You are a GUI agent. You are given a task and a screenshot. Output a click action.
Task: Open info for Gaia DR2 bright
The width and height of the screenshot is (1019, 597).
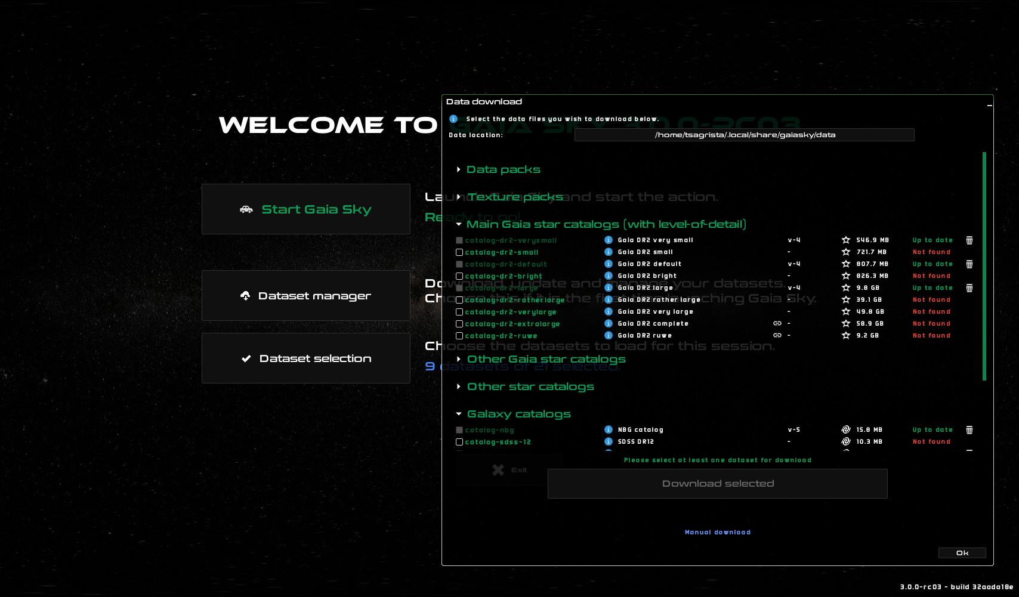coord(609,276)
